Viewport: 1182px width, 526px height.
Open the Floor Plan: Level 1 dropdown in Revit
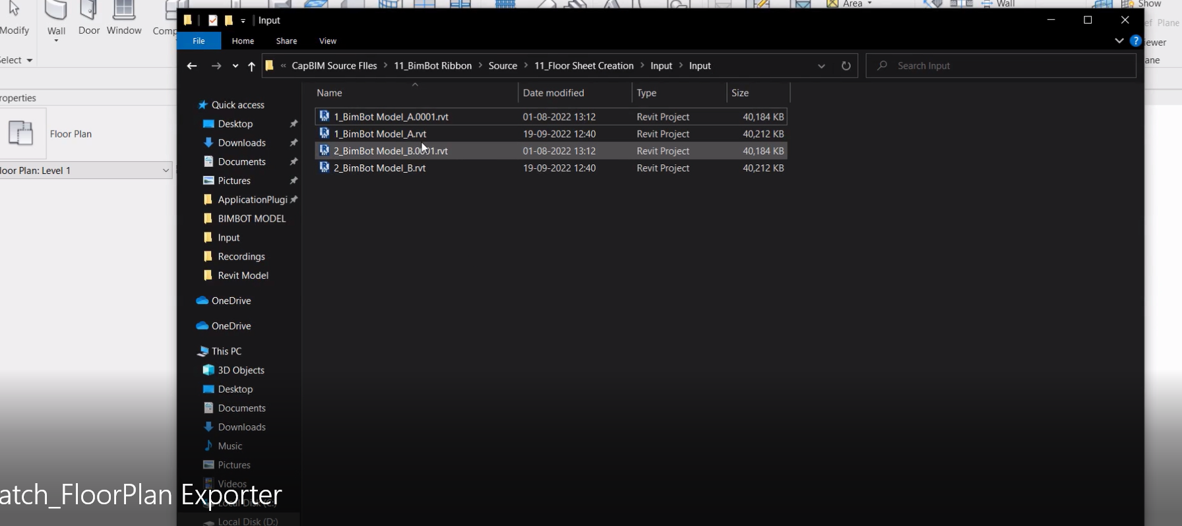(166, 170)
